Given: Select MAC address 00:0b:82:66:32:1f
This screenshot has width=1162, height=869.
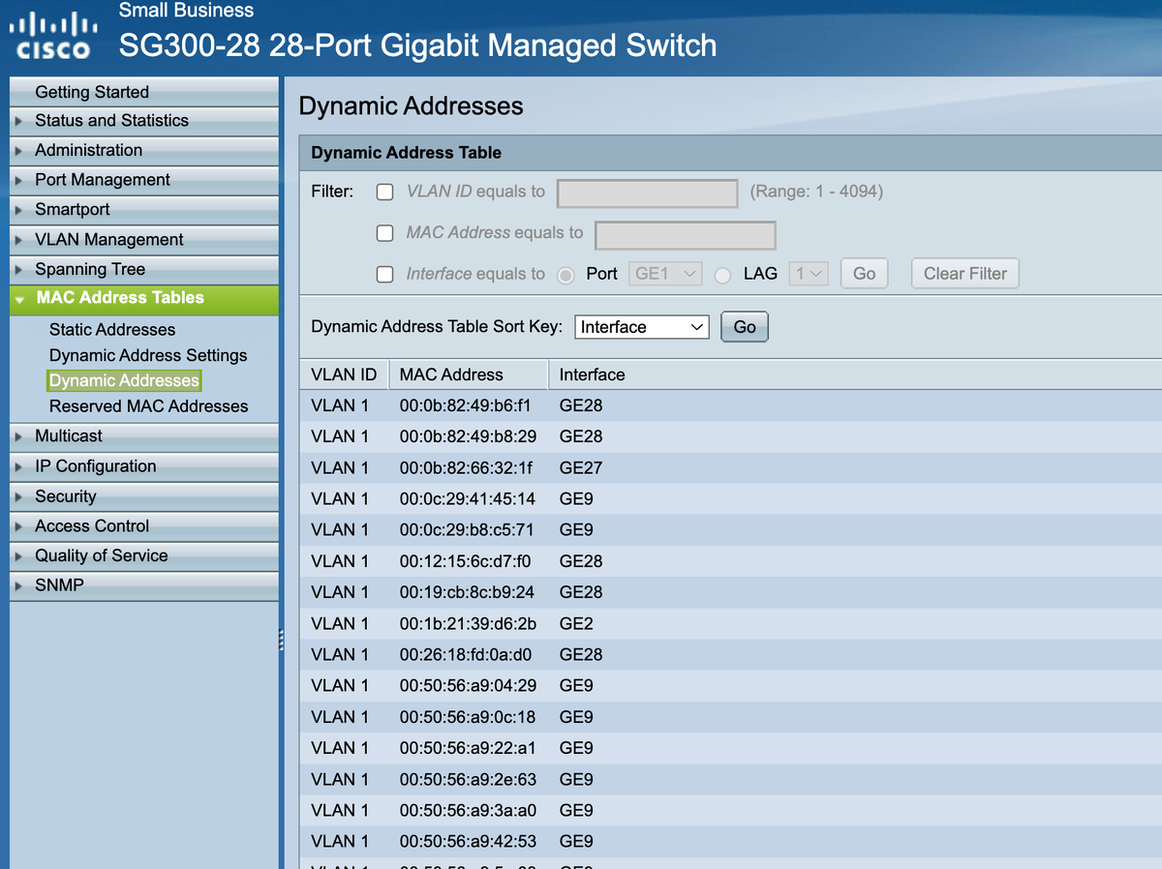Looking at the screenshot, I should [x=466, y=467].
